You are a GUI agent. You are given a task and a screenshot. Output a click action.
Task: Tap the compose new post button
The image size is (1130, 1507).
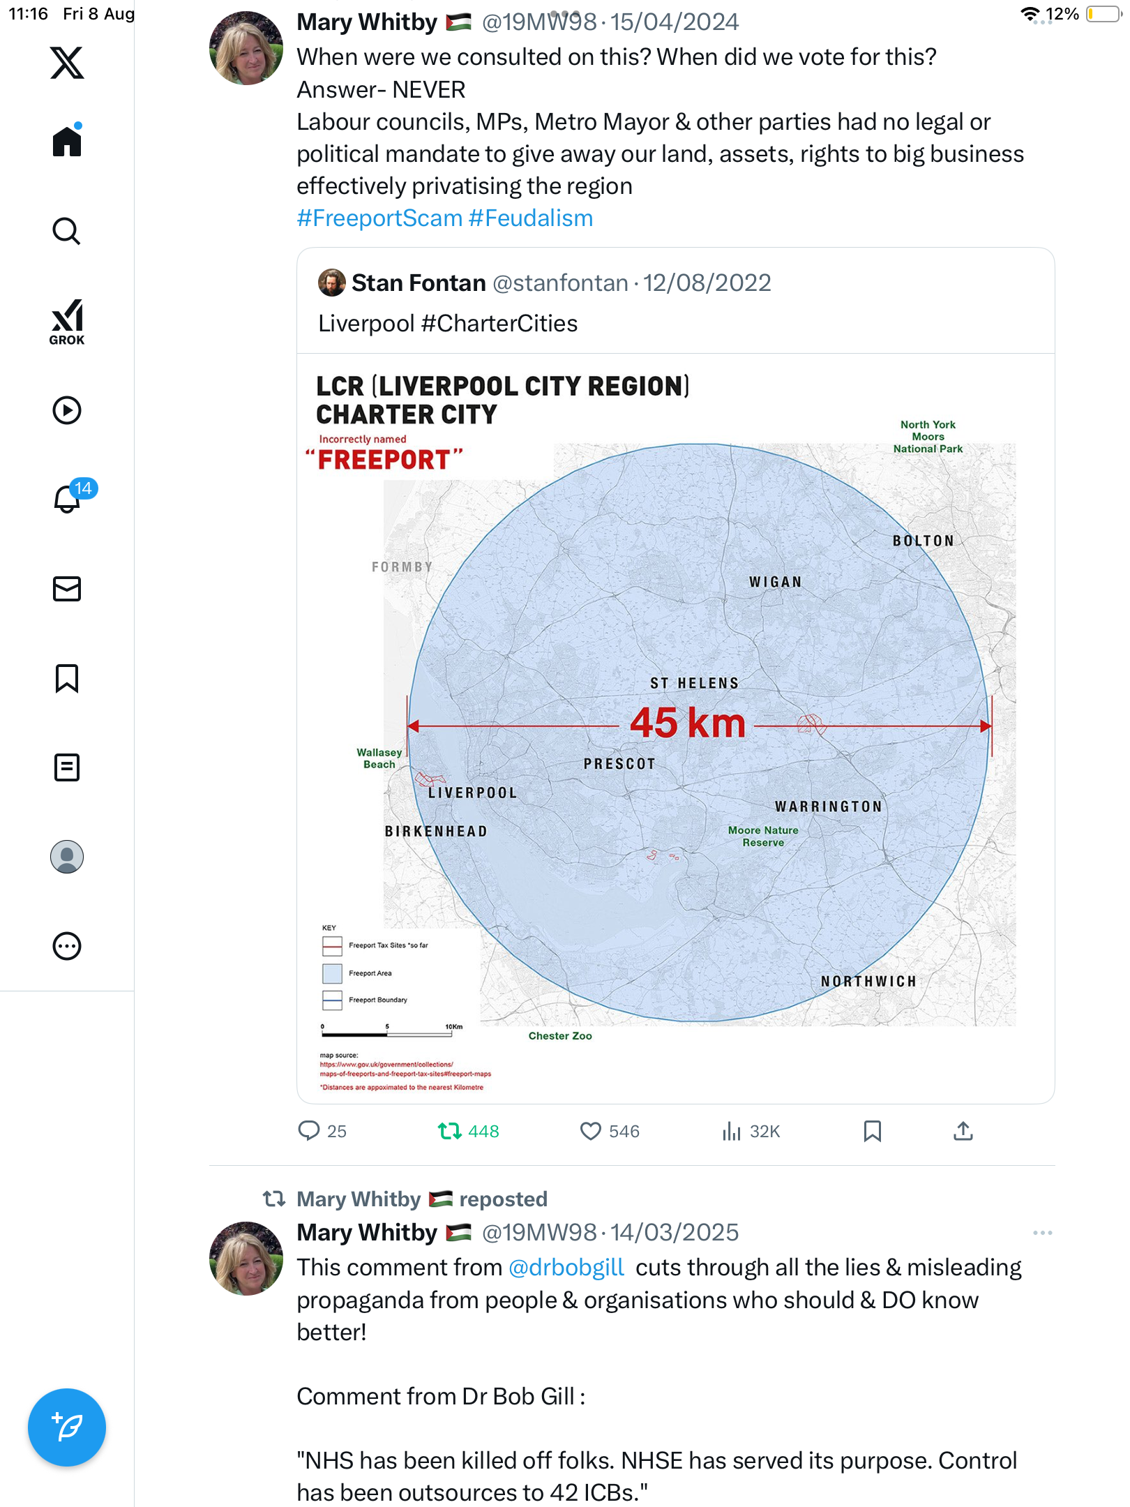[x=67, y=1427]
